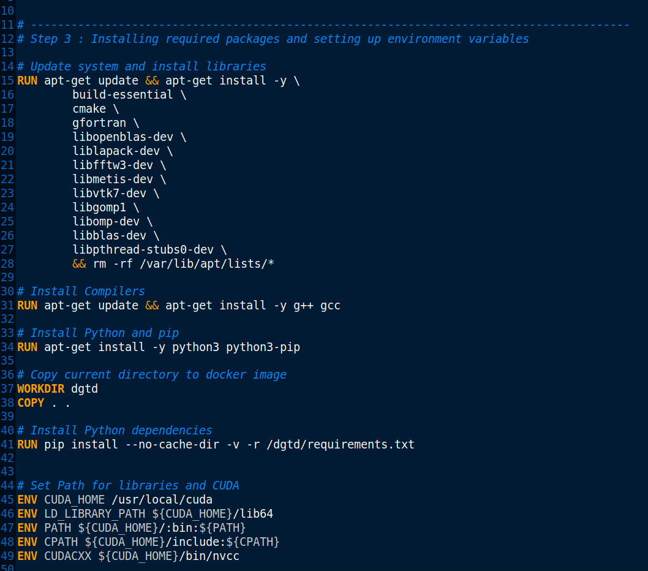This screenshot has width=648, height=571.
Task: Click the COPY keyword on line 38
Action: [31, 403]
